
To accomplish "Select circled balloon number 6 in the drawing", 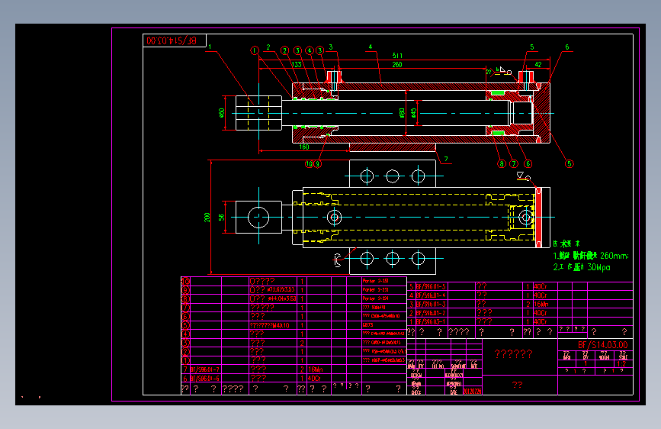I will click(528, 164).
